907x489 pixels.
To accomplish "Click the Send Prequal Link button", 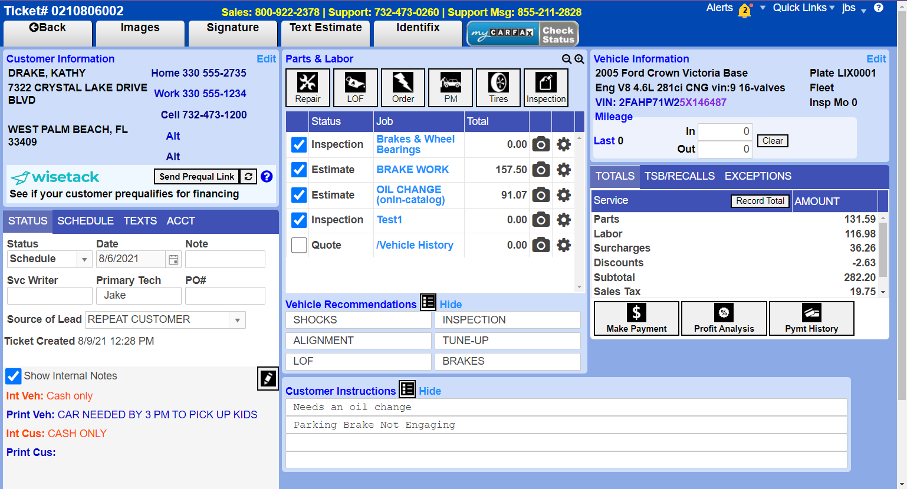I will pyautogui.click(x=196, y=176).
